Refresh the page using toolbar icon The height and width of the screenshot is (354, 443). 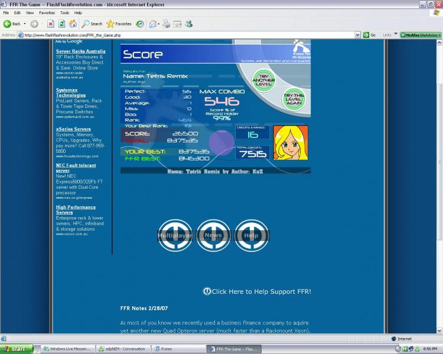tap(61, 24)
